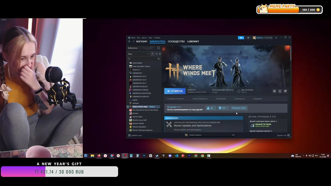Add Where Winds Meet to favorites heart
Image resolution: width=331 pixels, height=186 pixels.
pyautogui.click(x=285, y=91)
